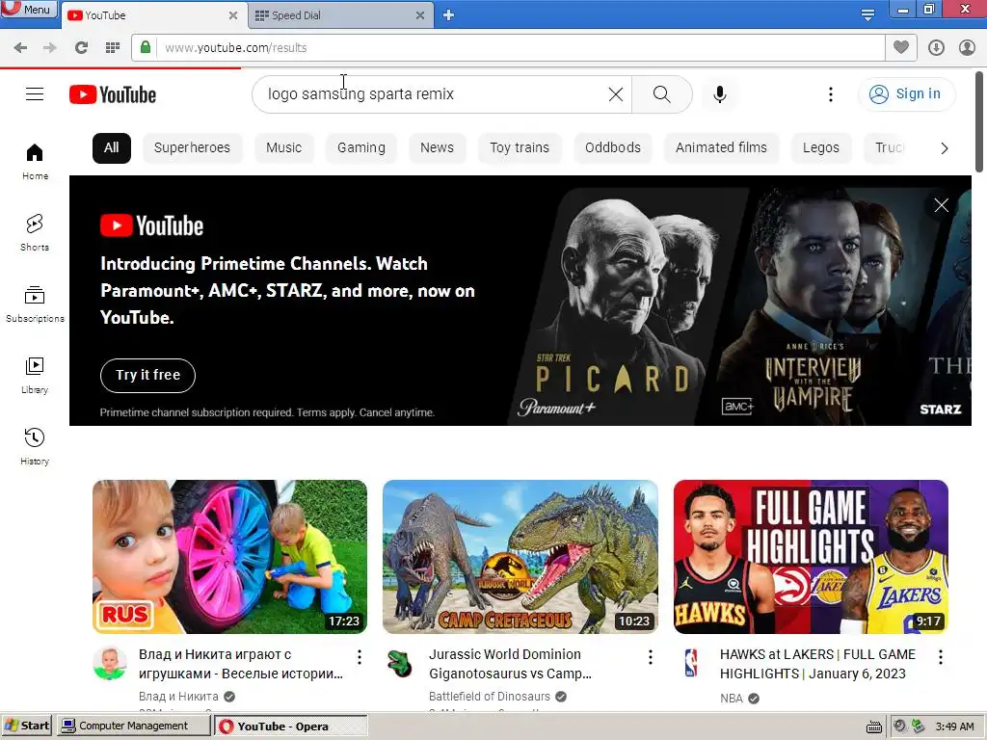Open HAWKS at LAKERS FULL GAME title

pos(817,664)
